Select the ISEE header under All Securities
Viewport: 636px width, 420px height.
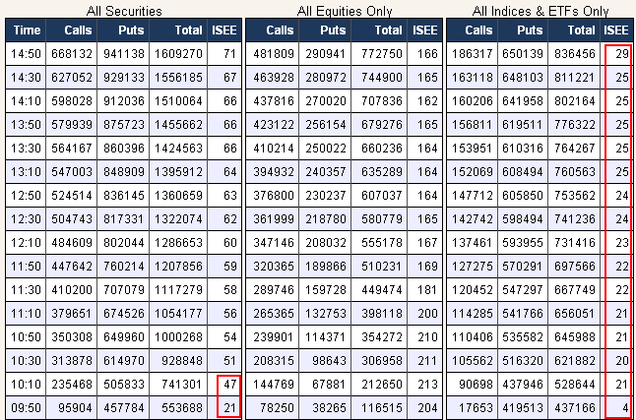(224, 30)
